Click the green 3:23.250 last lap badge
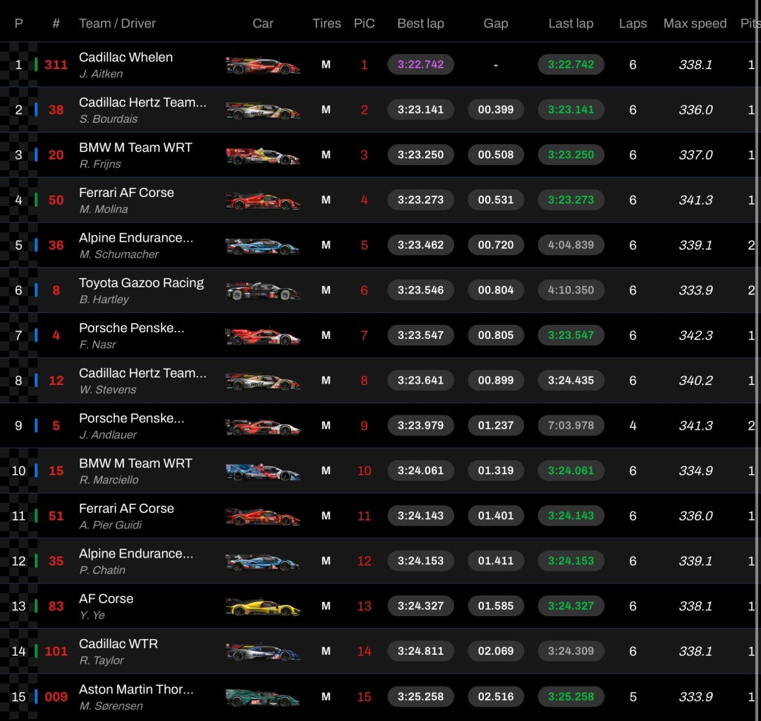The width and height of the screenshot is (761, 721). click(x=571, y=155)
